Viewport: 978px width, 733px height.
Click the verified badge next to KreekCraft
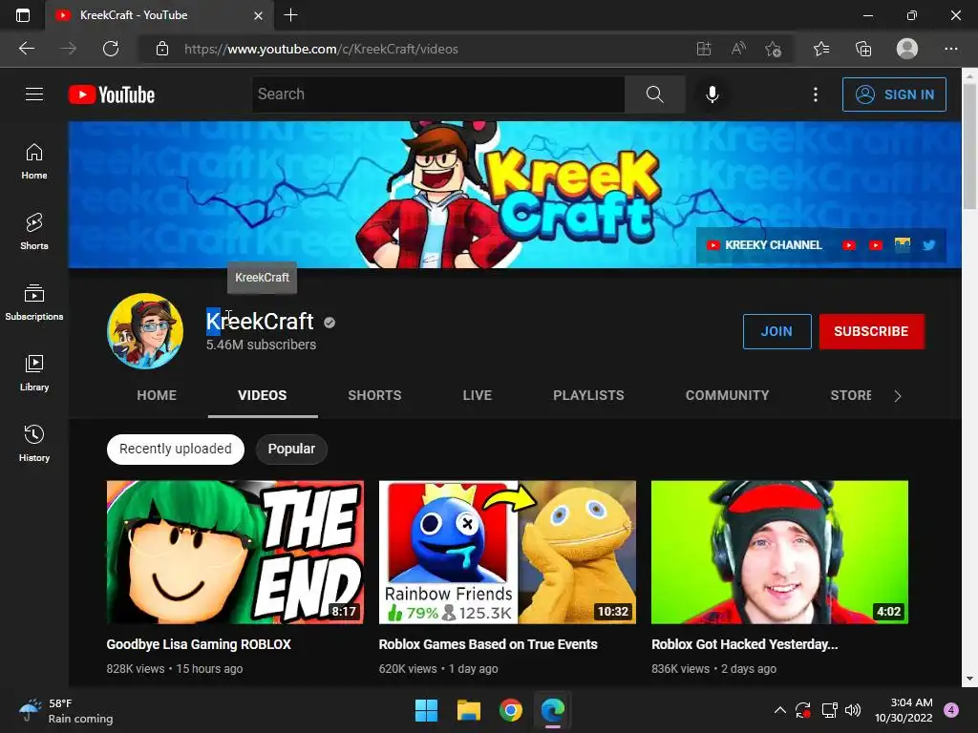click(x=330, y=323)
